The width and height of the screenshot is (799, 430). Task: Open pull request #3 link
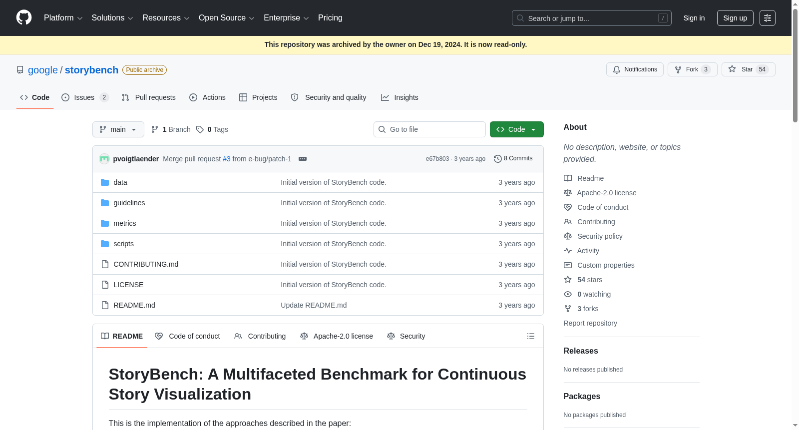[x=227, y=159]
